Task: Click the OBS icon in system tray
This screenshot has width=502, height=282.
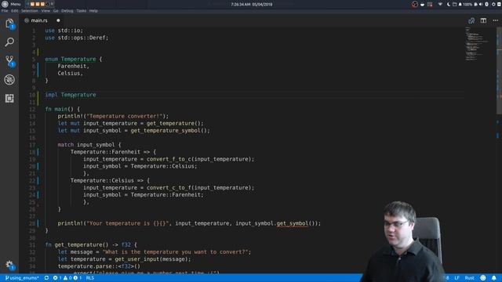Action: pos(415,4)
